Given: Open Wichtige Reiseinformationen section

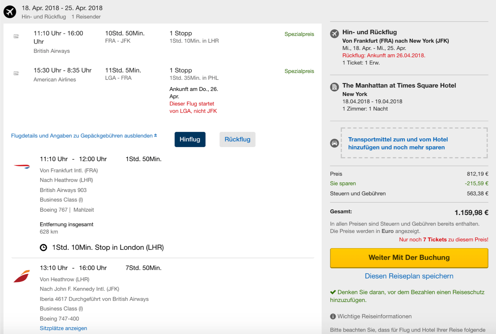Looking at the screenshot, I should (374, 316).
